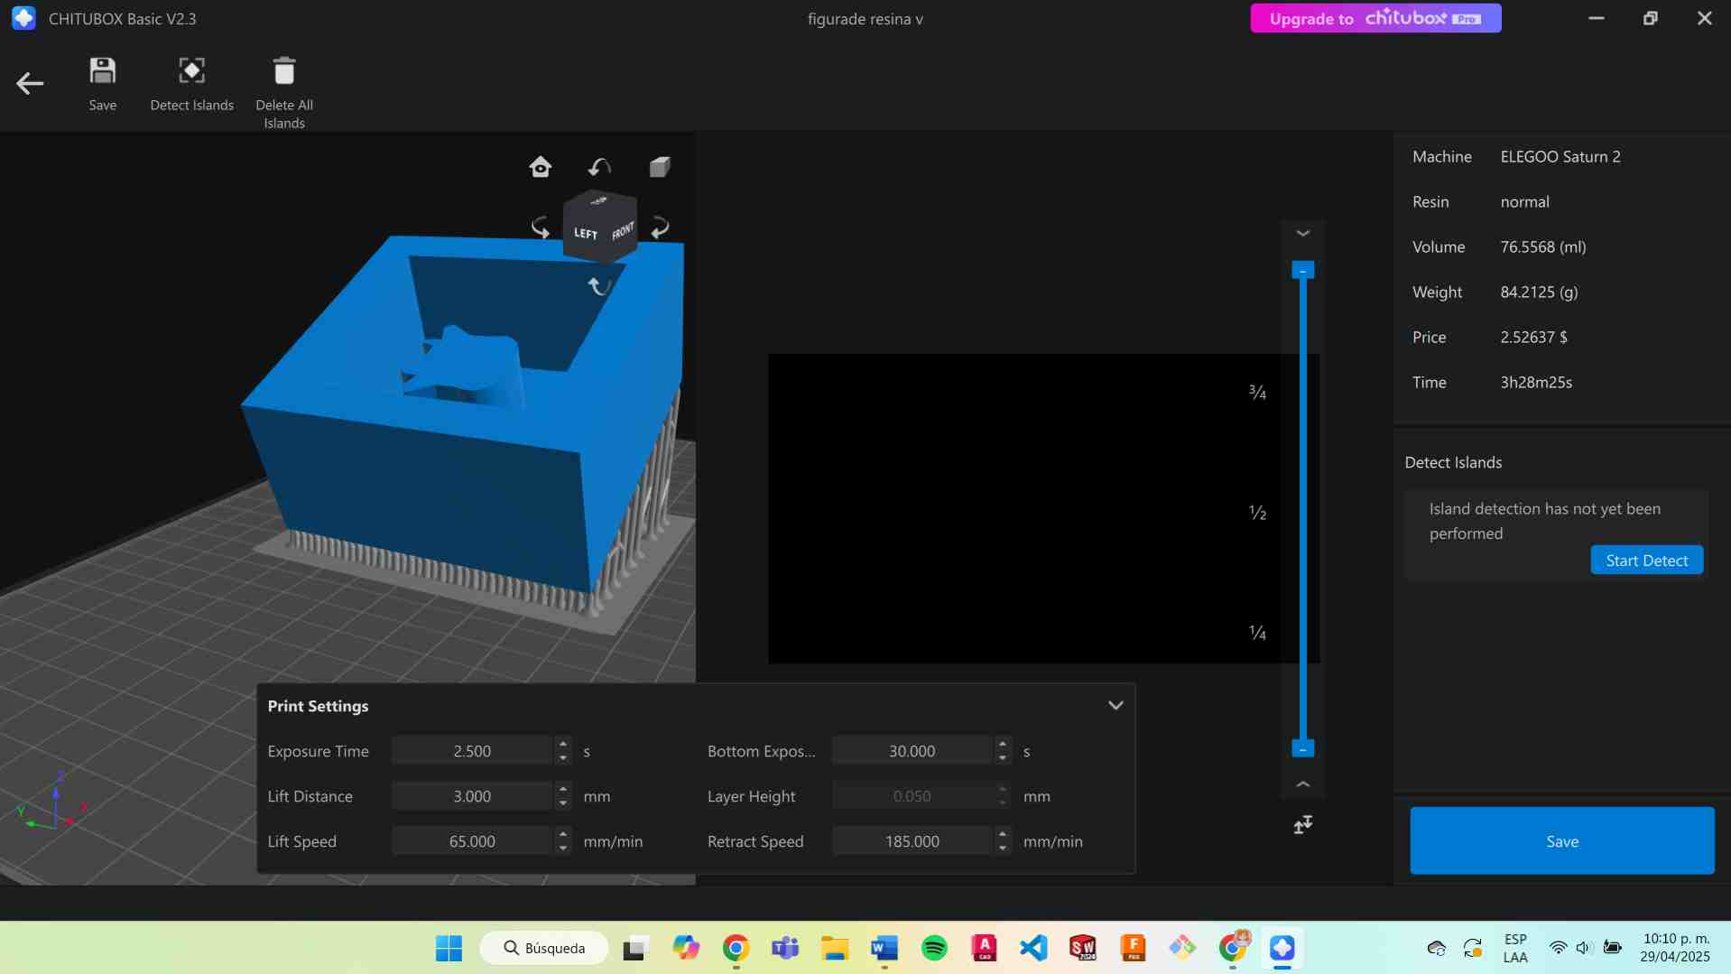
Task: Click the Bottom Exposure value field
Action: click(912, 751)
